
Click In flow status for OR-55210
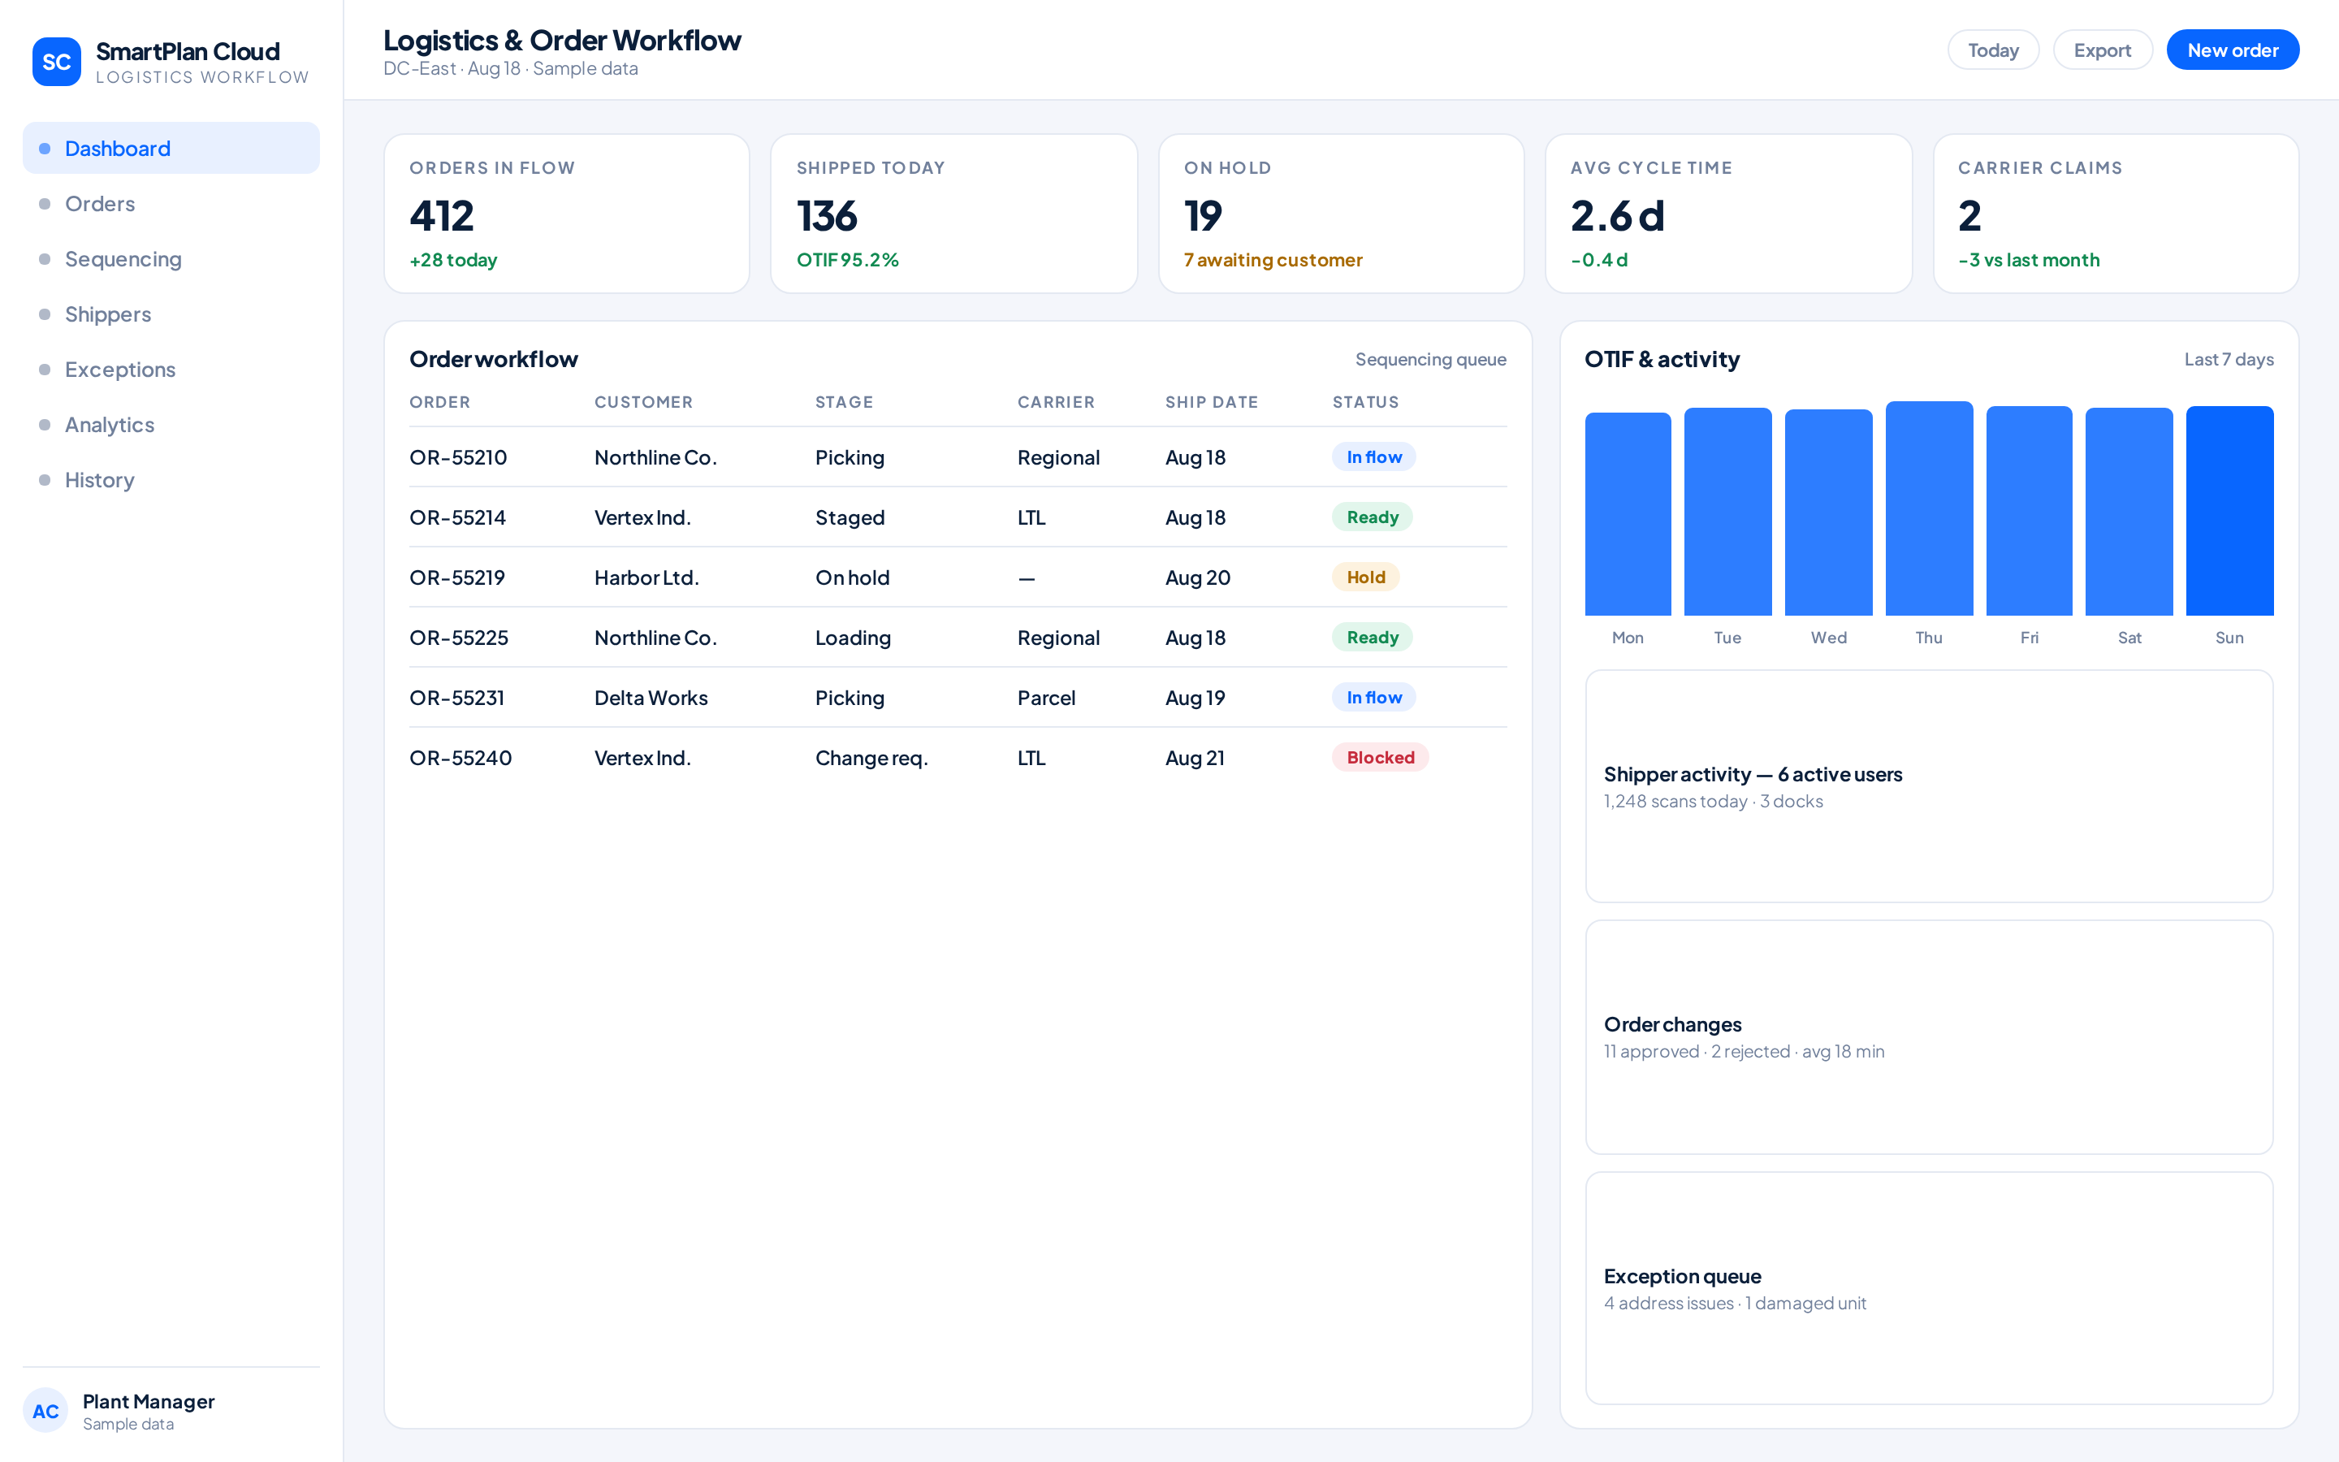1373,456
